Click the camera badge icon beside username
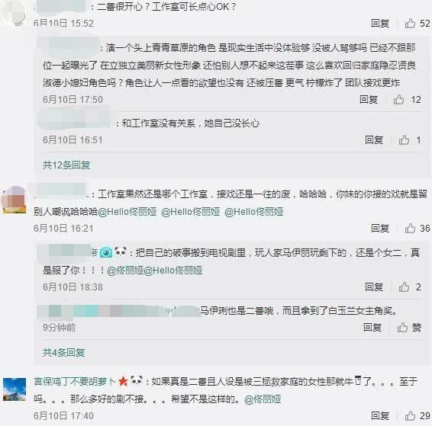 (x=106, y=252)
